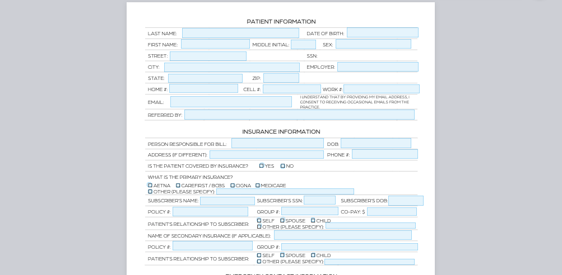Focus the CELL # field
562x275 pixels.
(292, 89)
